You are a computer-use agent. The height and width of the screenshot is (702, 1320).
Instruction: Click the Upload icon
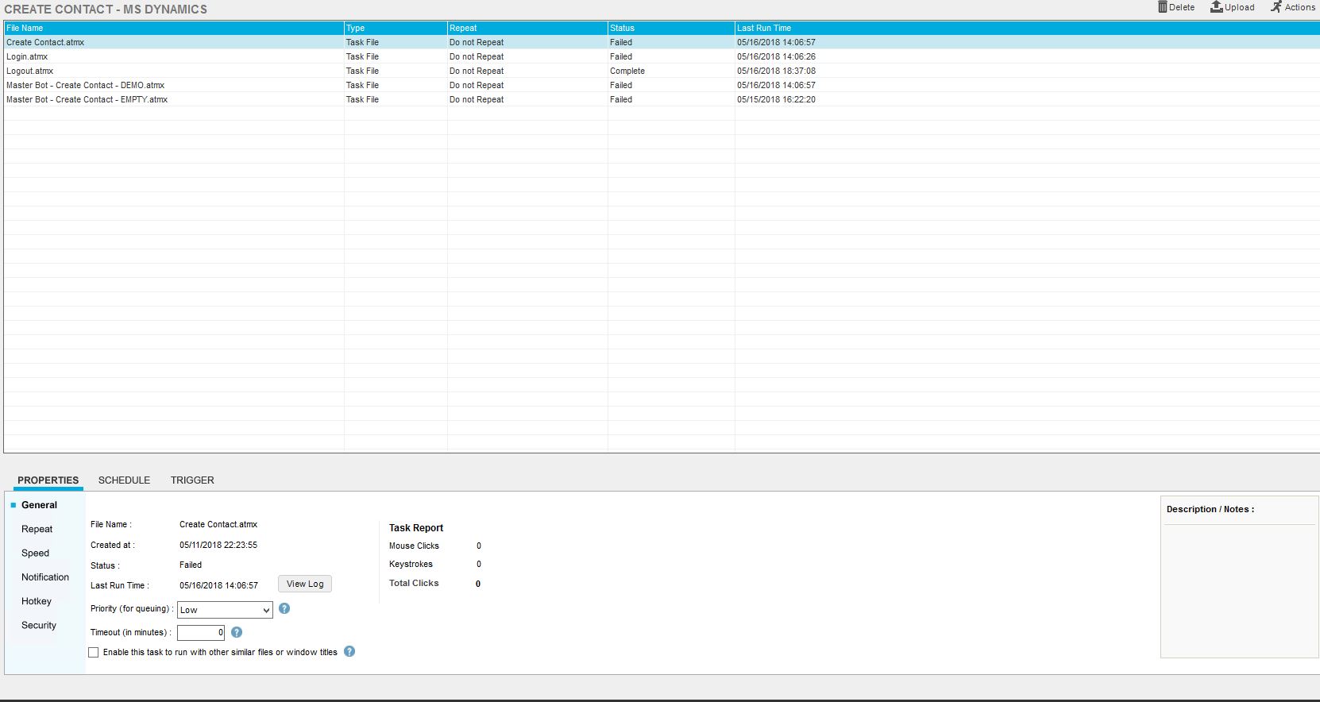pos(1216,7)
